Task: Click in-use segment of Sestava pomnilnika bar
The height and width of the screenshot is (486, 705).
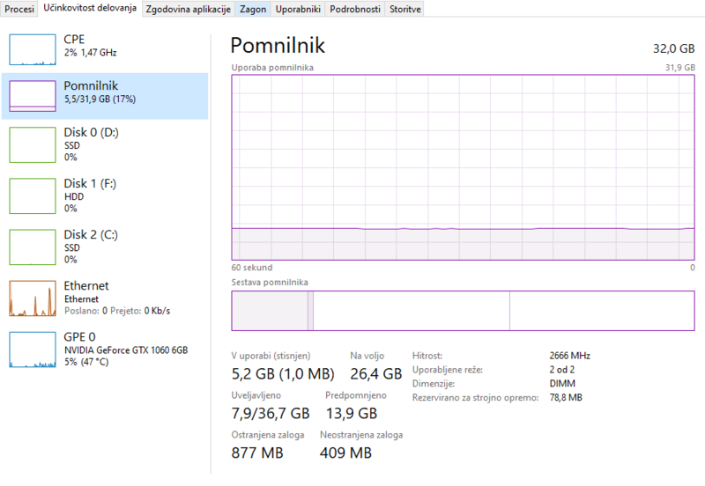Action: (x=269, y=311)
